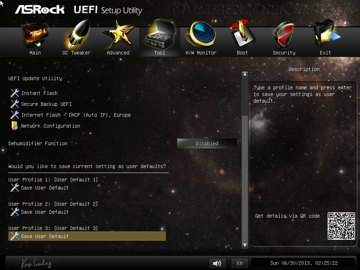Click the vertical scrollbar thumb

pyautogui.click(x=245, y=179)
